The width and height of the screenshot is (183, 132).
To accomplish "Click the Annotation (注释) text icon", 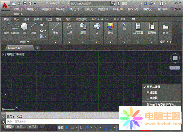I will pos(69,26).
